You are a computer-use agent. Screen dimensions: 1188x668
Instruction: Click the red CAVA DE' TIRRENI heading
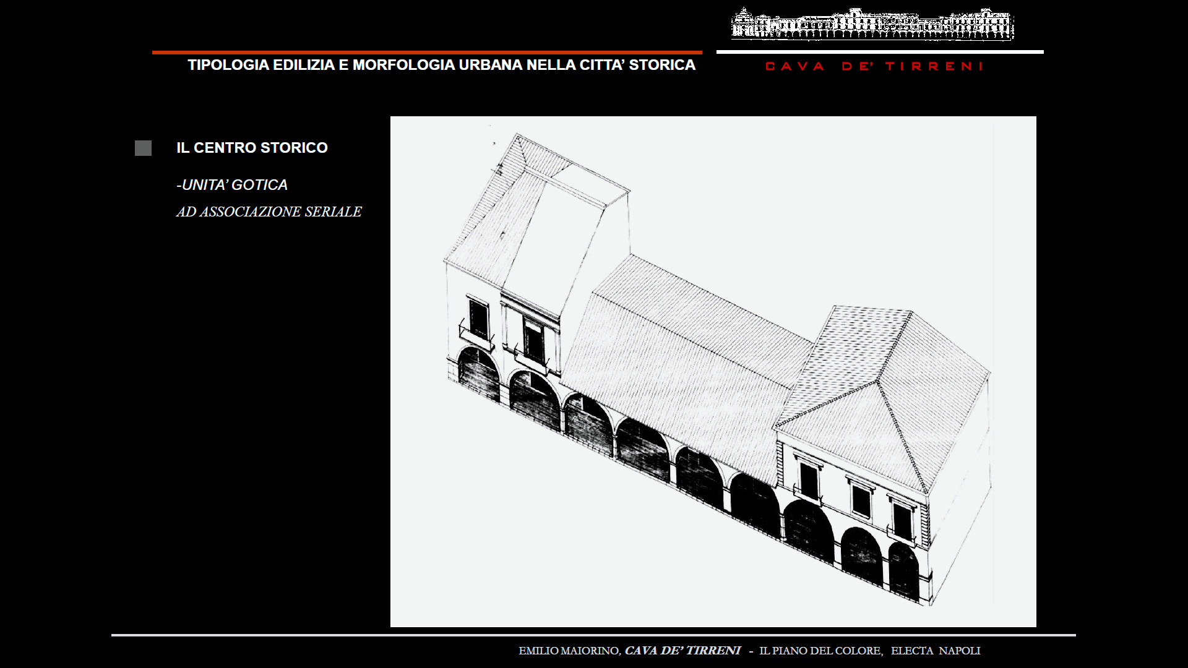pos(874,66)
